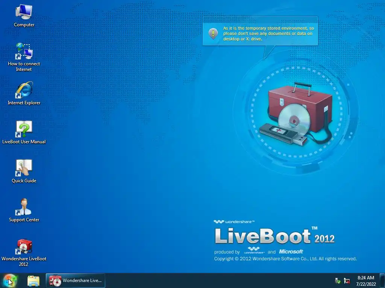Click the temporary environment warning tooltip
Image resolution: width=385 pixels, height=288 pixels.
pos(260,31)
